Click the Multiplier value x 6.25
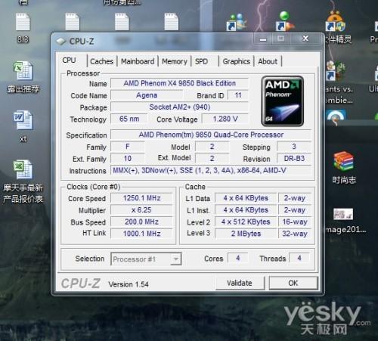378x341 pixels. (141, 210)
